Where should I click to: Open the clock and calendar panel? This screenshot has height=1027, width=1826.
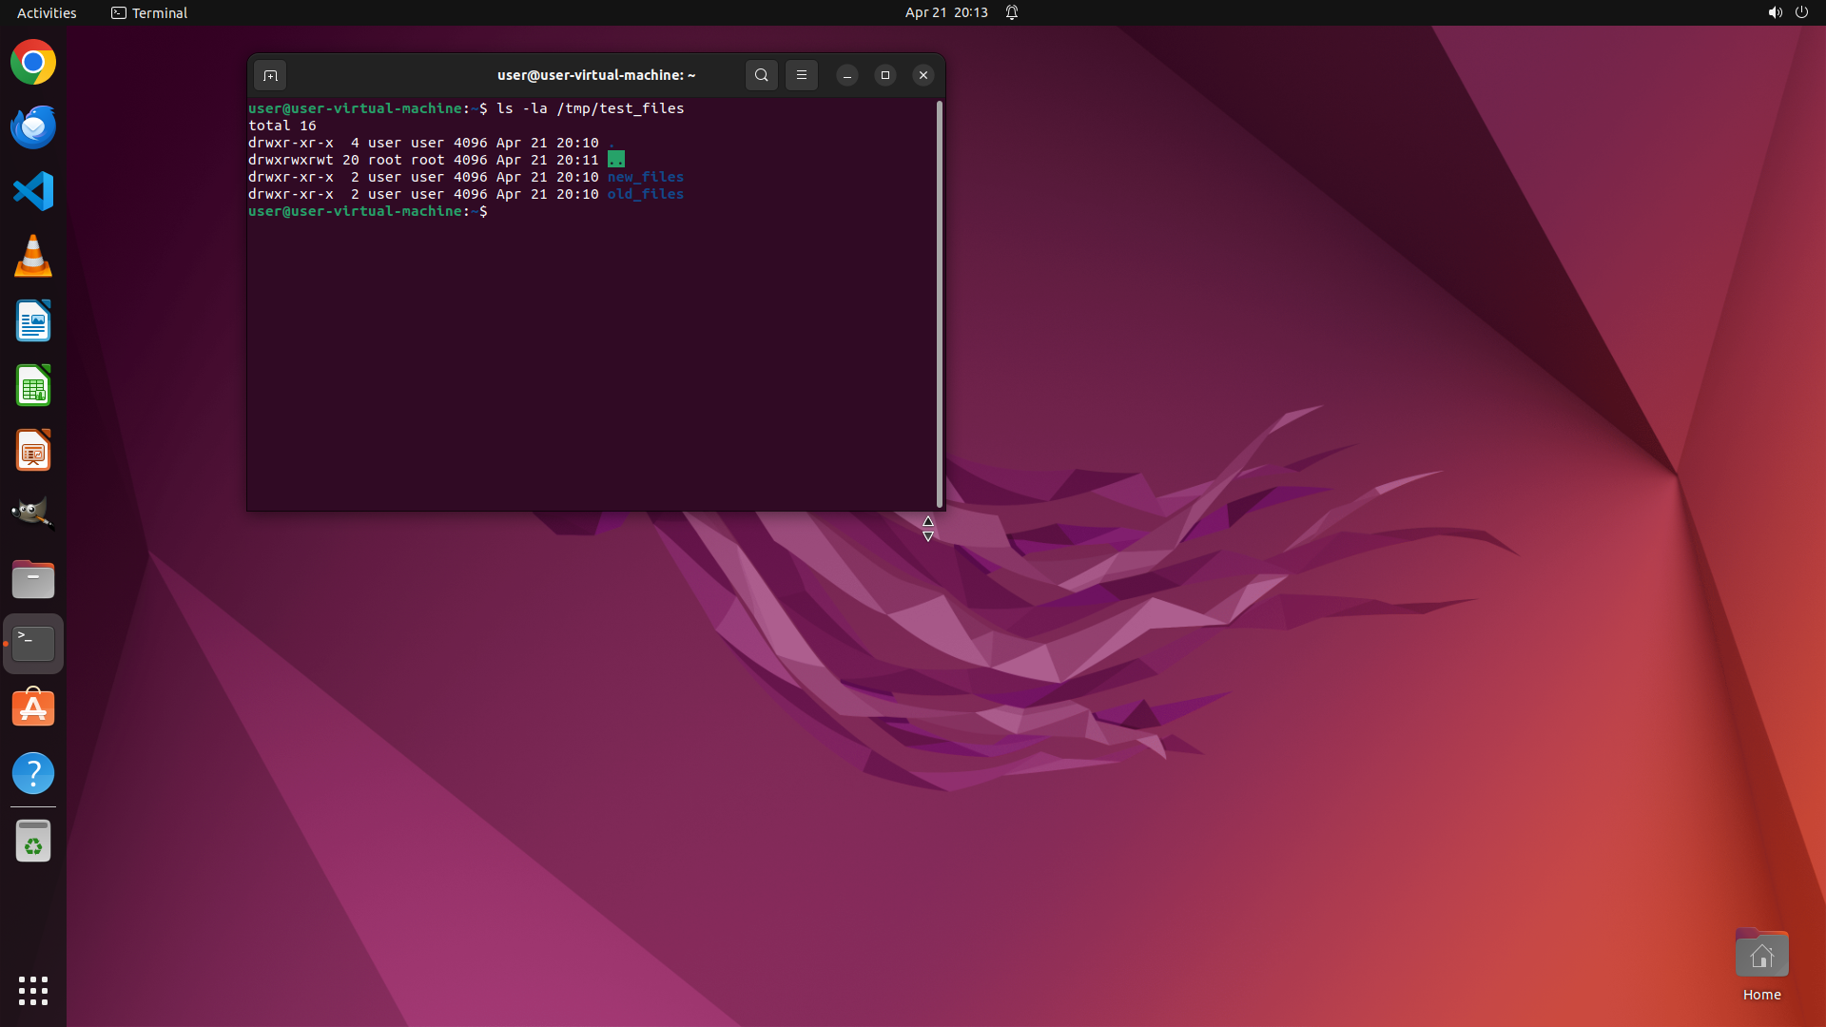tap(945, 12)
